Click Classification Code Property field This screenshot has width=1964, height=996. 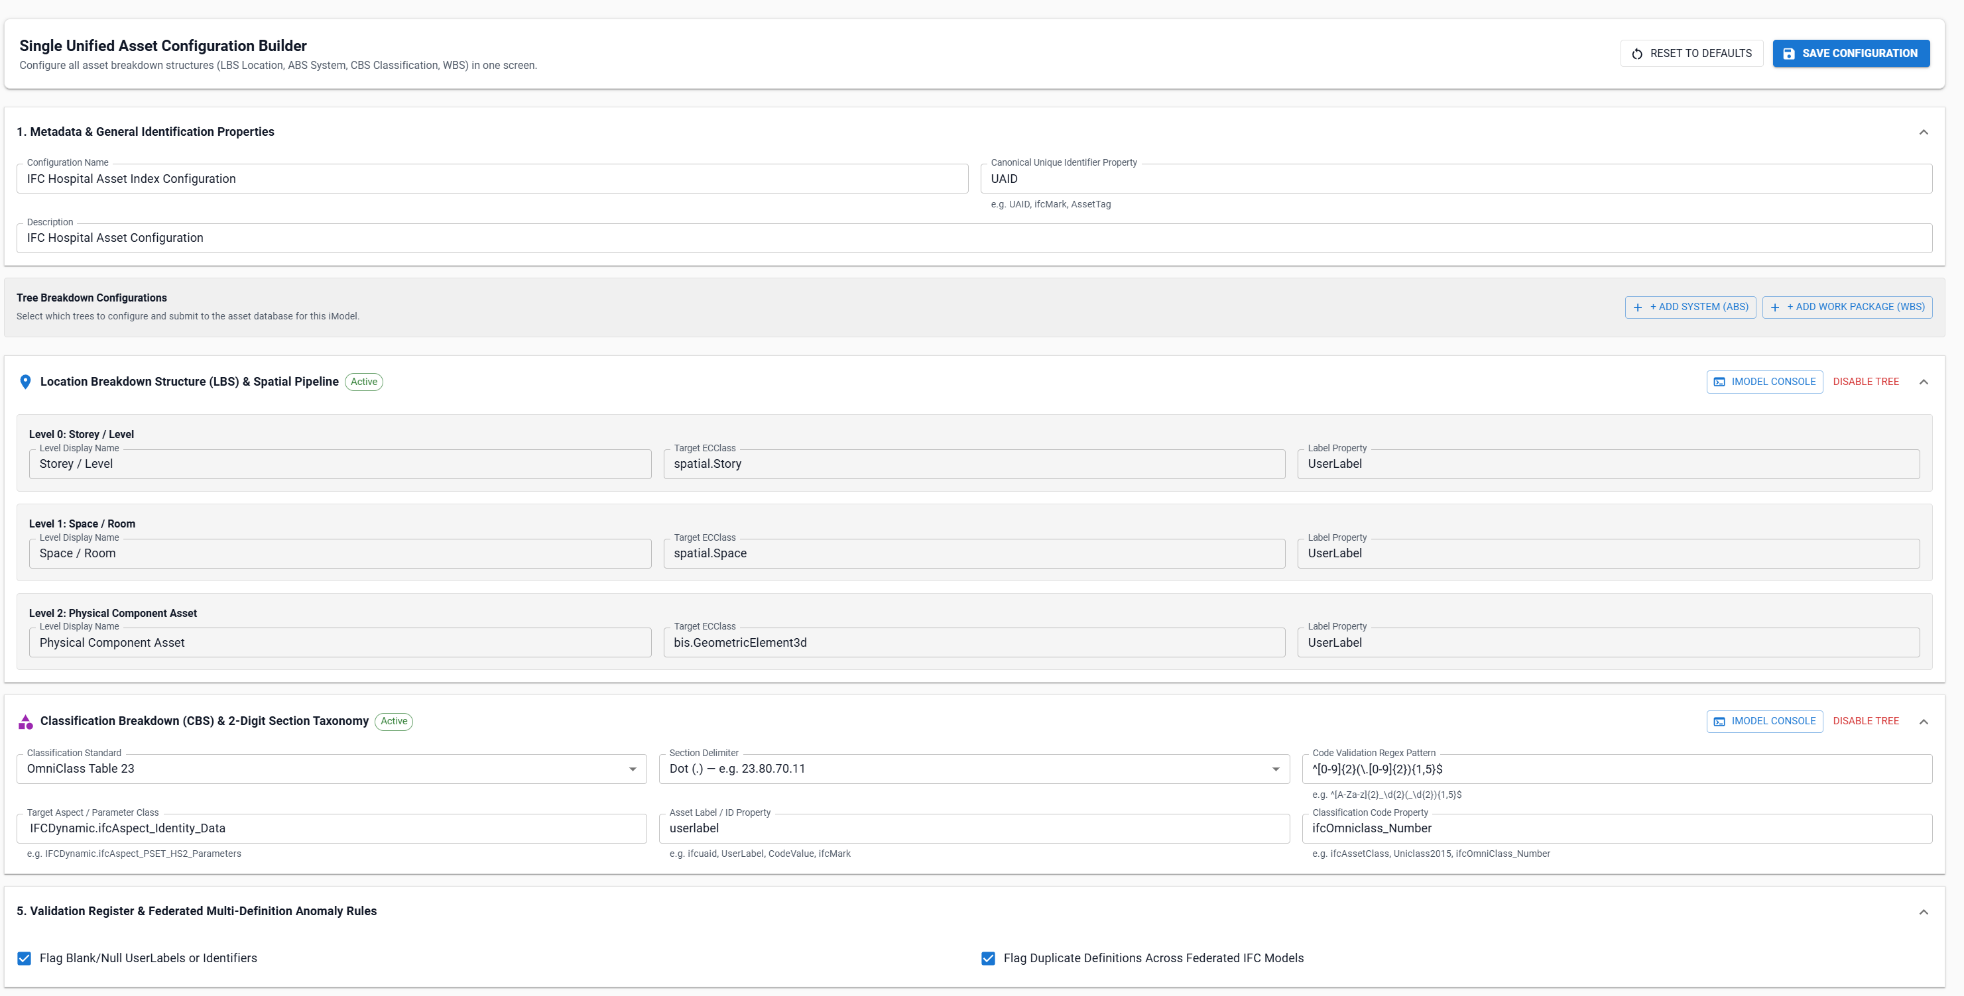tap(1617, 829)
